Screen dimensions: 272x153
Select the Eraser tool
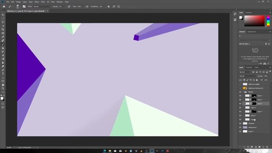click(3, 55)
